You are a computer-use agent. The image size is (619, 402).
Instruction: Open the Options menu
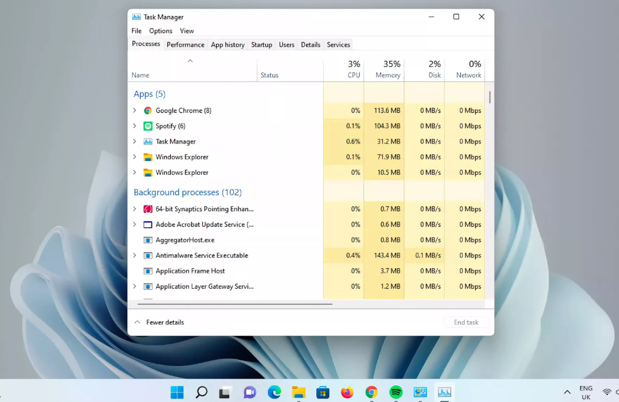click(x=160, y=31)
